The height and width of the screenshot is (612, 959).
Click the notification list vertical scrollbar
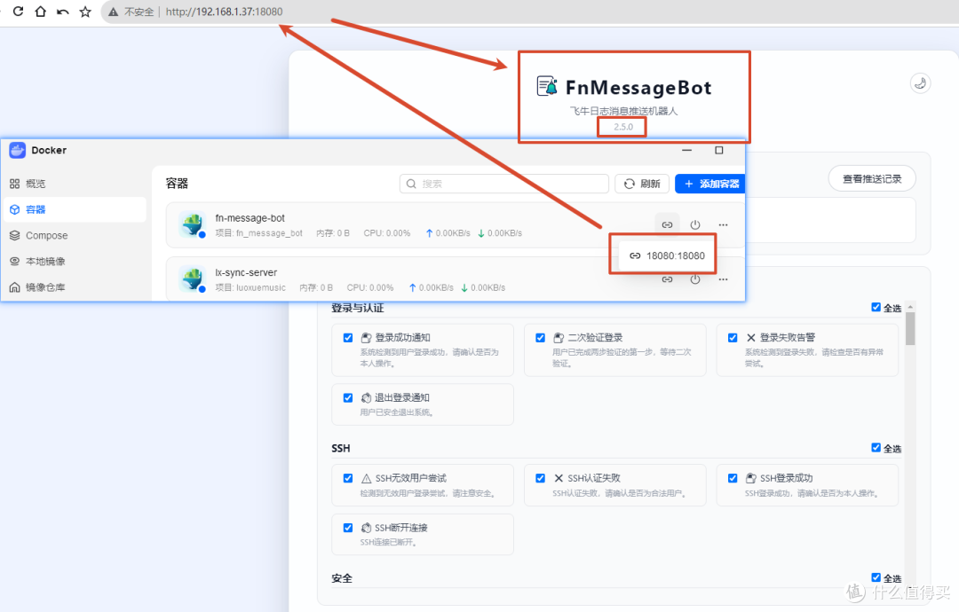click(x=910, y=328)
